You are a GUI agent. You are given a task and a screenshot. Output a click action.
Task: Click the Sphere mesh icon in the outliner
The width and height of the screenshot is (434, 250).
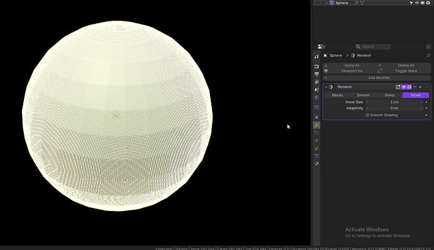[331, 3]
